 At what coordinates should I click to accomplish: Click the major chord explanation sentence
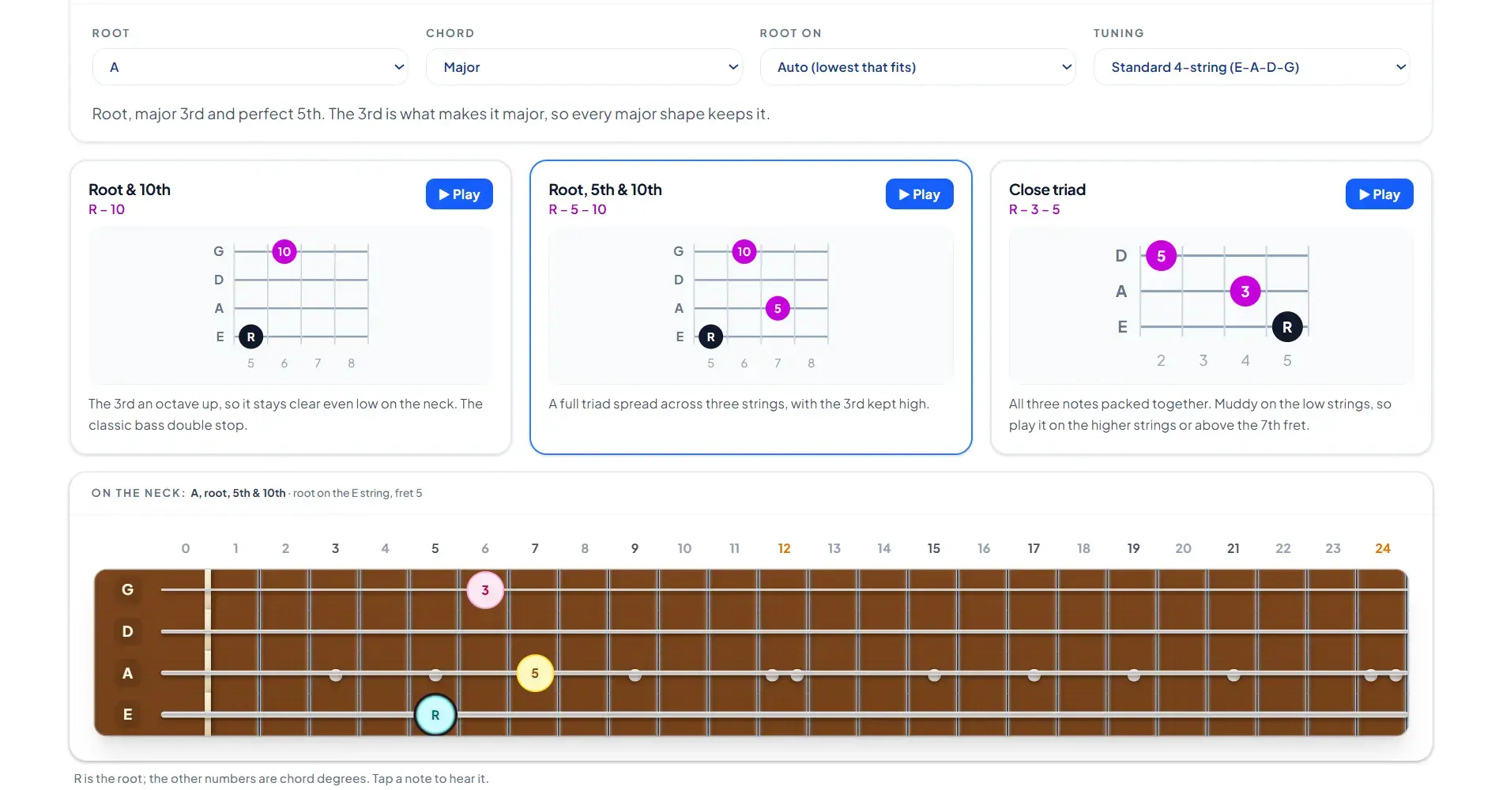tap(431, 114)
